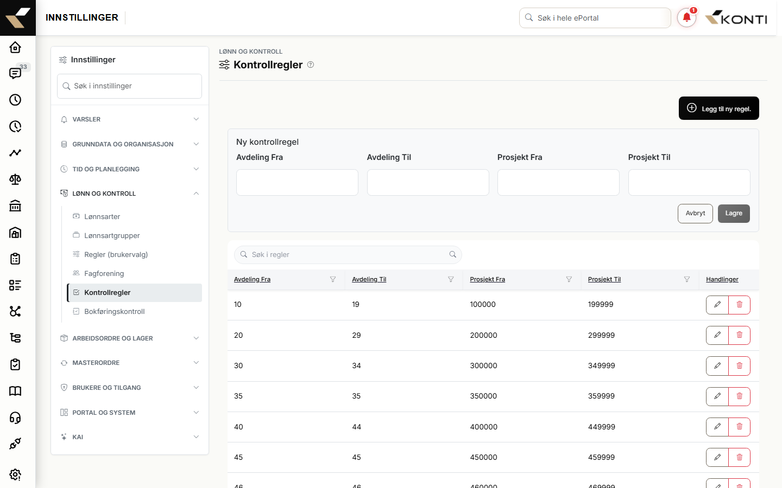Expand the BRUKERE OG TILGANG section
The height and width of the screenshot is (488, 782).
click(130, 388)
